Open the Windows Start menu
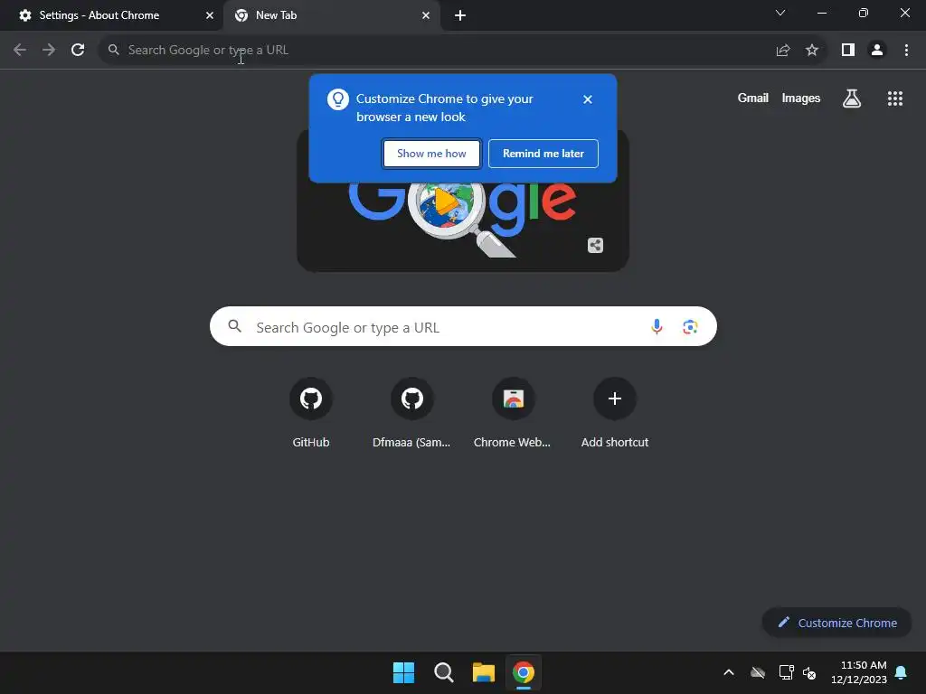The image size is (926, 694). point(404,672)
